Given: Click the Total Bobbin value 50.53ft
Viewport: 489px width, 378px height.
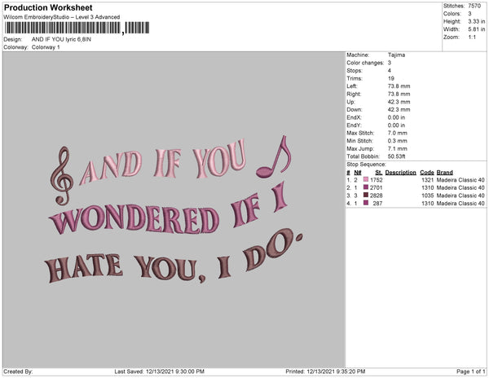Looking at the screenshot, I should click(x=396, y=156).
